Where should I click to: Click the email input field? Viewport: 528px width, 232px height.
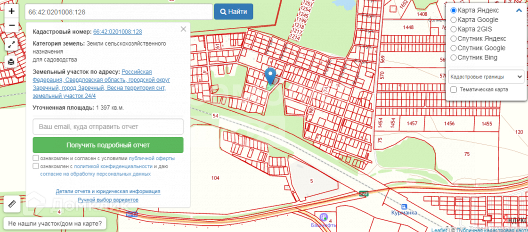(x=108, y=127)
